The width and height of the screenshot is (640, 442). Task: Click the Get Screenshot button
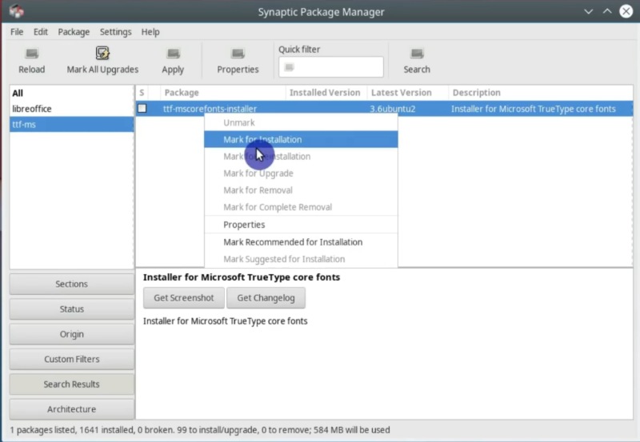(x=184, y=297)
